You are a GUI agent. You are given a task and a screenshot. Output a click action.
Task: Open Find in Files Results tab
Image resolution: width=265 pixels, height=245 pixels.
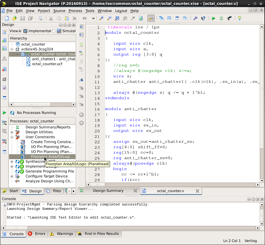coord(98,234)
